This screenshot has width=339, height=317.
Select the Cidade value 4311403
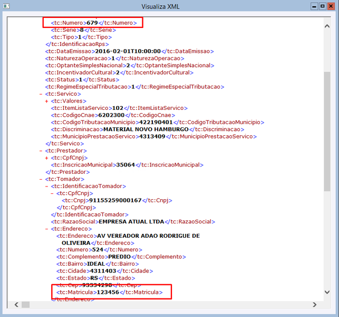coord(103,271)
